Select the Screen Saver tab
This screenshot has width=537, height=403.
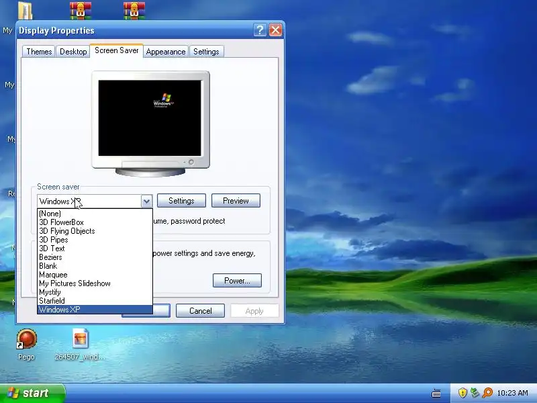click(116, 51)
